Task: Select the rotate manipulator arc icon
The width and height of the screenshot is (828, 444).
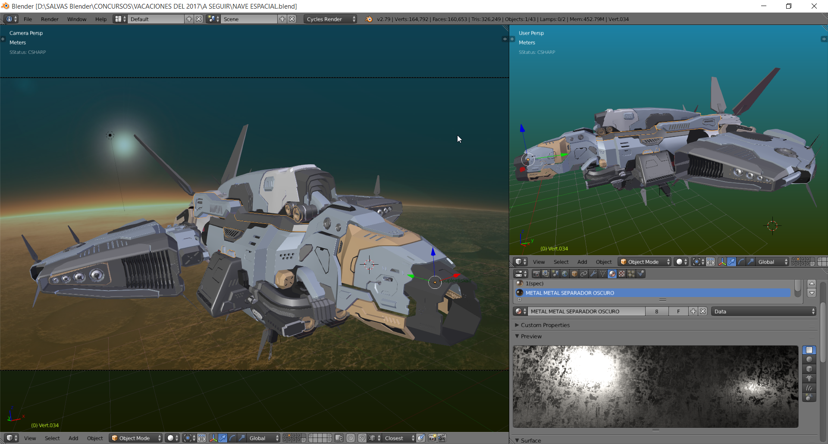Action: click(232, 438)
